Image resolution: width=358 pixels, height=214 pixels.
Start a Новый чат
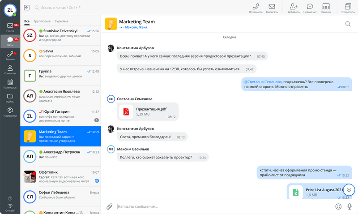310,8
